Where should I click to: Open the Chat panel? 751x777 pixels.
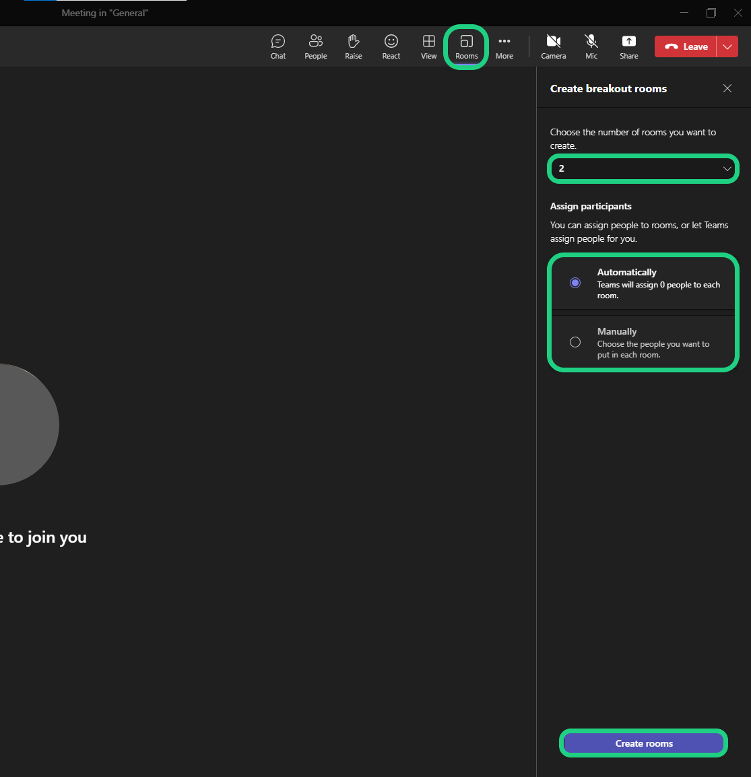[x=278, y=47]
